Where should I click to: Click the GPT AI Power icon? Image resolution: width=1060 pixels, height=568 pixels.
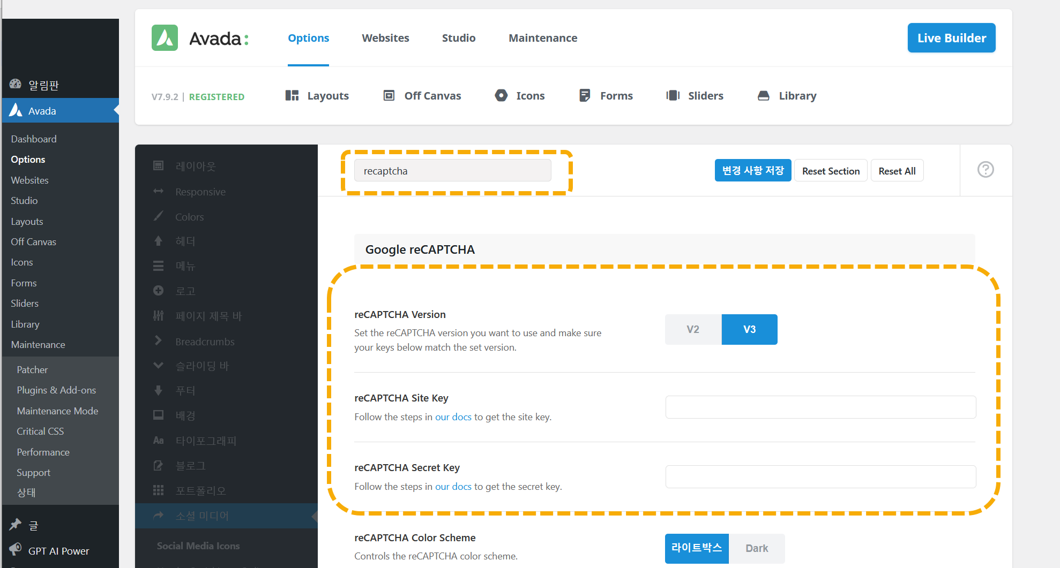[x=16, y=550]
